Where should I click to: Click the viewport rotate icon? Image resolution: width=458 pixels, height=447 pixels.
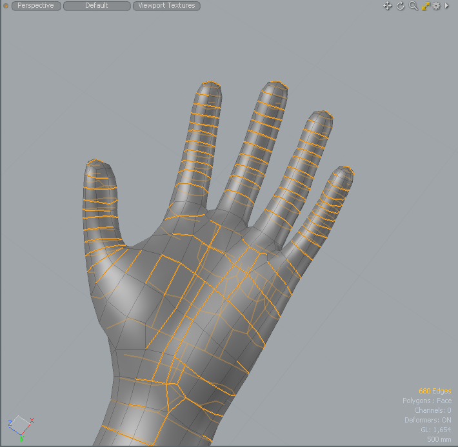click(x=400, y=6)
